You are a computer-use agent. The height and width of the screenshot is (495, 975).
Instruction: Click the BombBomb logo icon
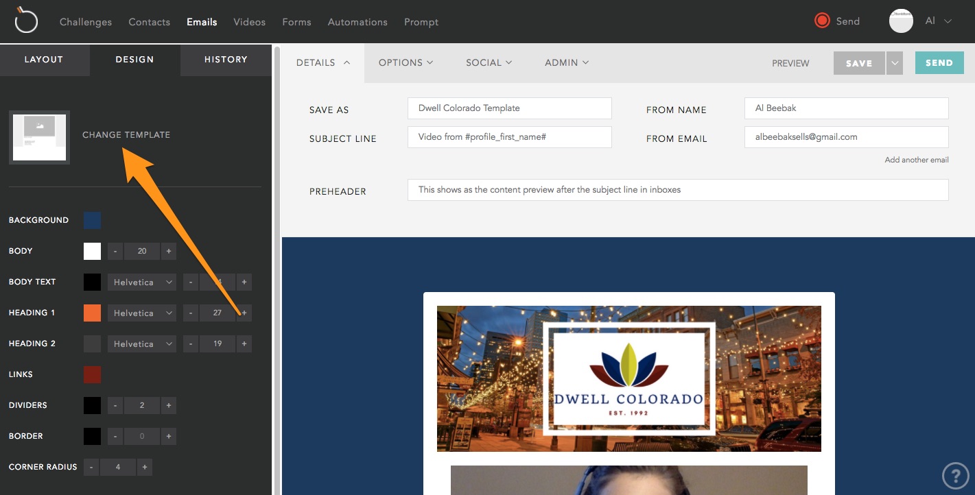pyautogui.click(x=26, y=21)
